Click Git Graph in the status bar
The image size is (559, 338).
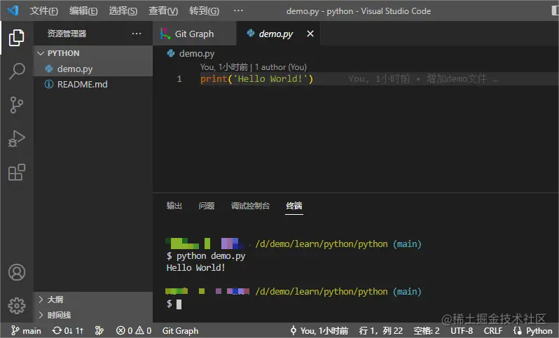[x=180, y=331]
